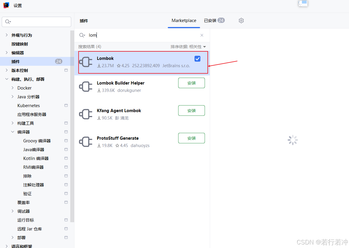Open the 排序依据: 相关性 sort dropdown

[188, 47]
